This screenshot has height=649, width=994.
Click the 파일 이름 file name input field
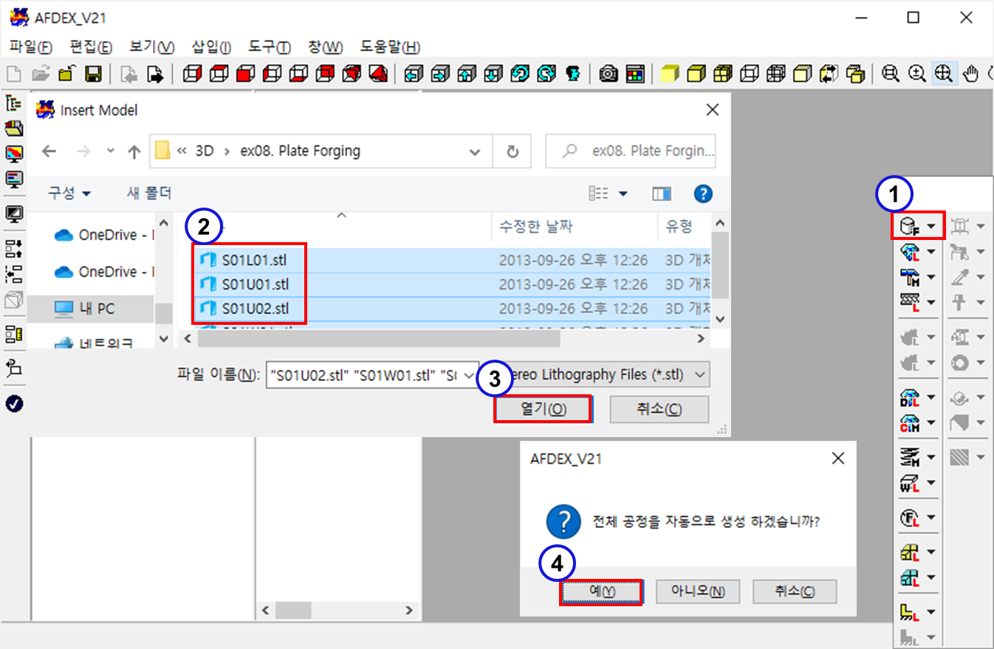362,374
